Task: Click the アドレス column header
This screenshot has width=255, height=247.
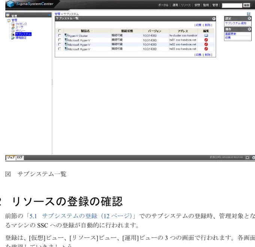Action: (183, 31)
